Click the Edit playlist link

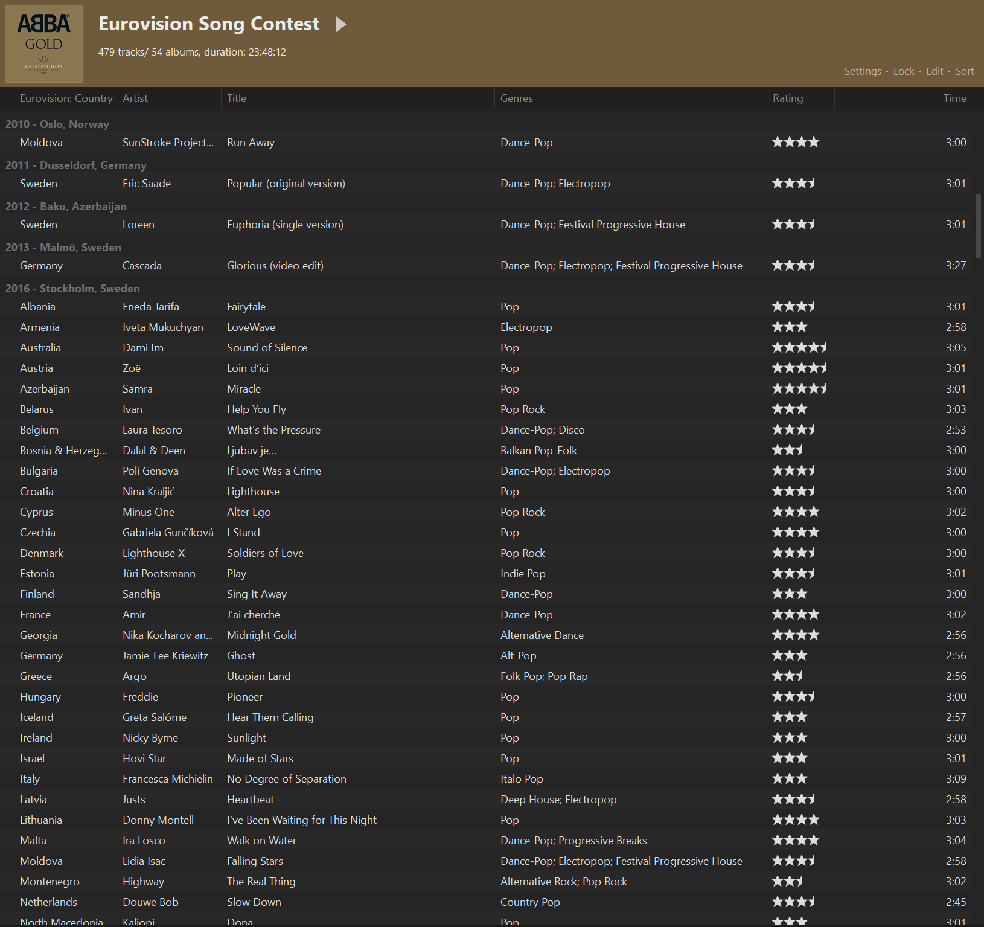(934, 71)
